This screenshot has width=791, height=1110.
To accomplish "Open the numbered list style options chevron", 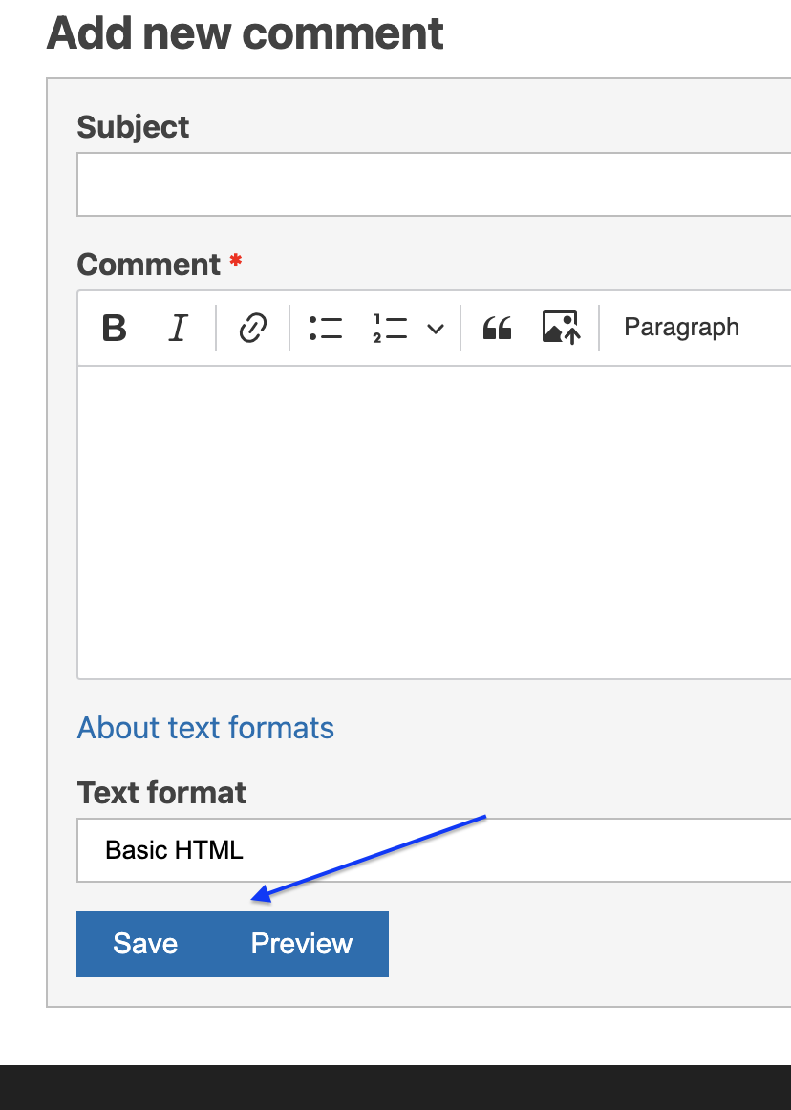I will tap(436, 329).
